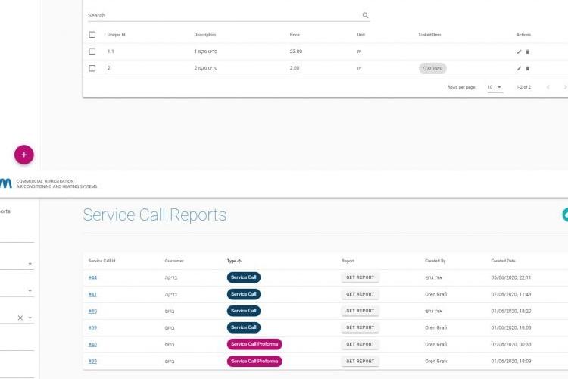Open the first sidebar filter dropdown
Screen dimensions: 568x379
[x=30, y=264]
